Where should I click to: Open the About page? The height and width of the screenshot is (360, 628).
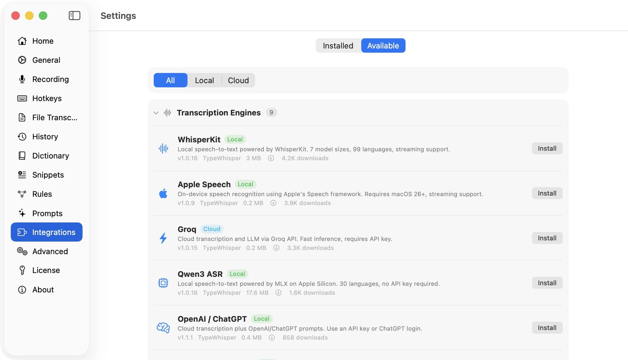pos(46,290)
